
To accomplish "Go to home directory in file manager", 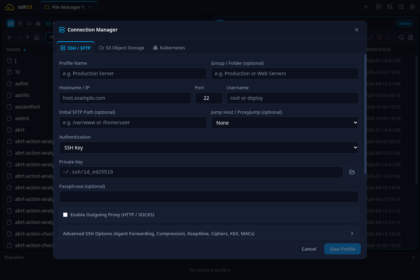I will [x=37, y=37].
